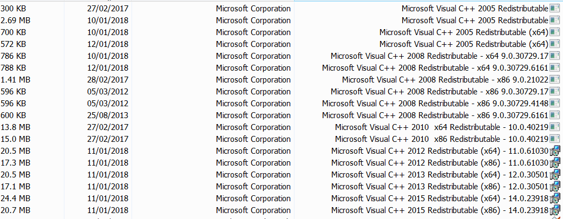Click the installer icon of Visual C++ 2013 (x86)
Screen dimensions: 563x219
point(555,187)
